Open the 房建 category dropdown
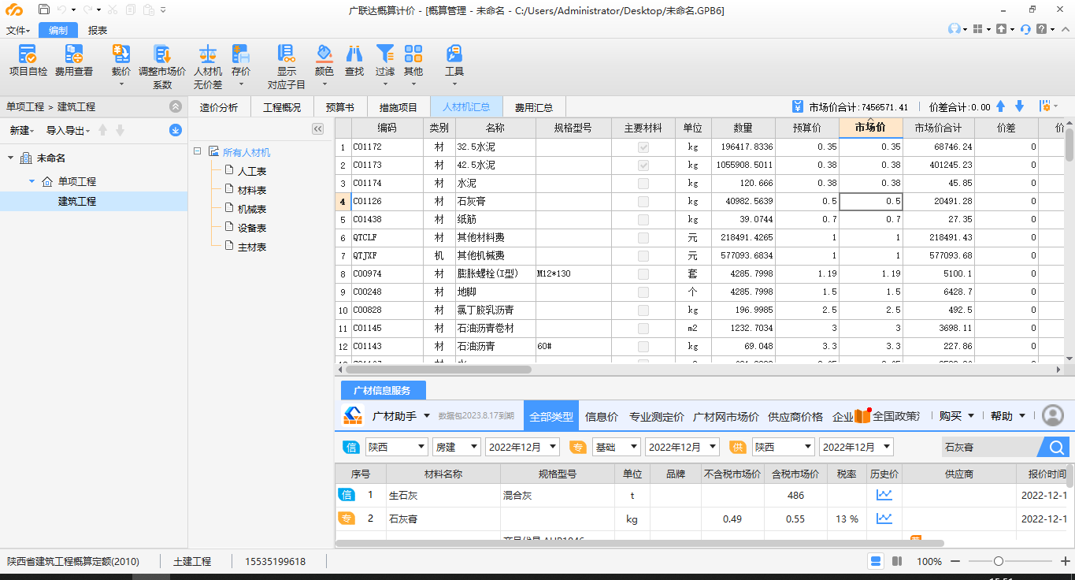Image resolution: width=1075 pixels, height=580 pixels. click(456, 447)
